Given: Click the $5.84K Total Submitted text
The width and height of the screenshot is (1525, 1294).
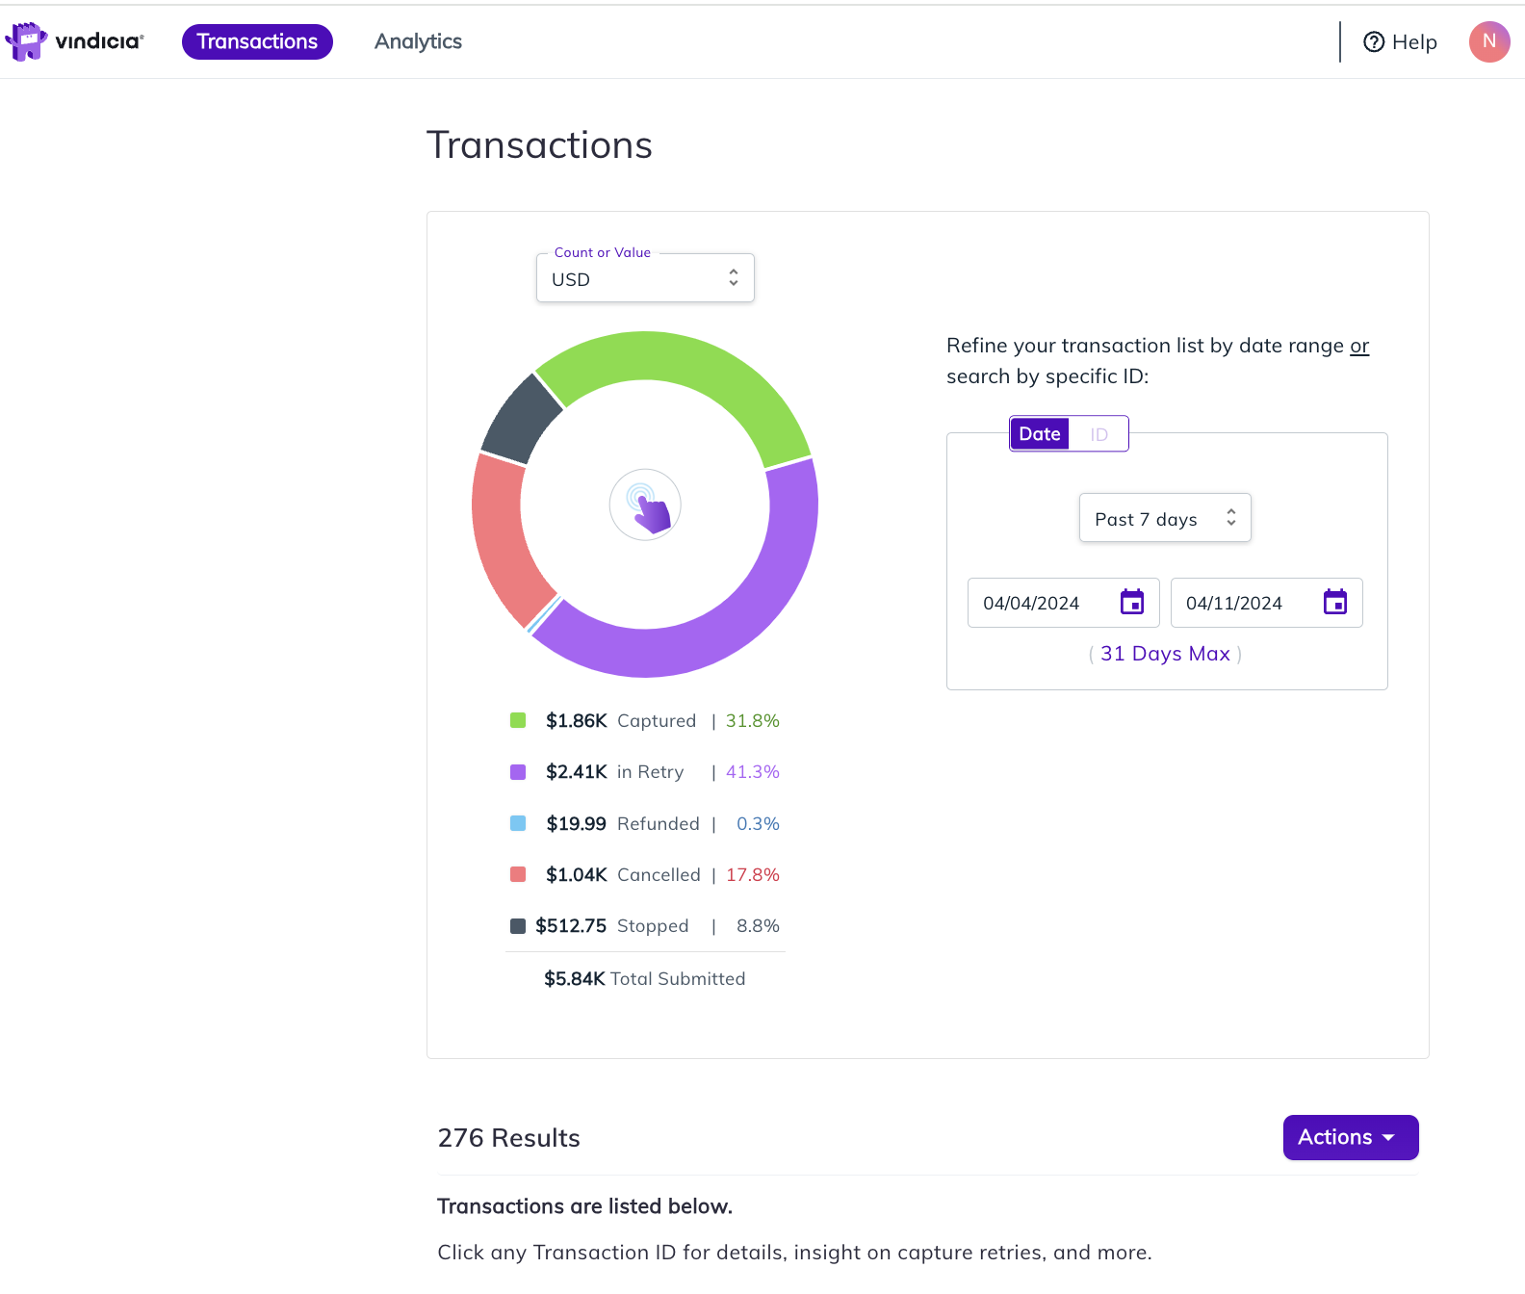Looking at the screenshot, I should 645,979.
